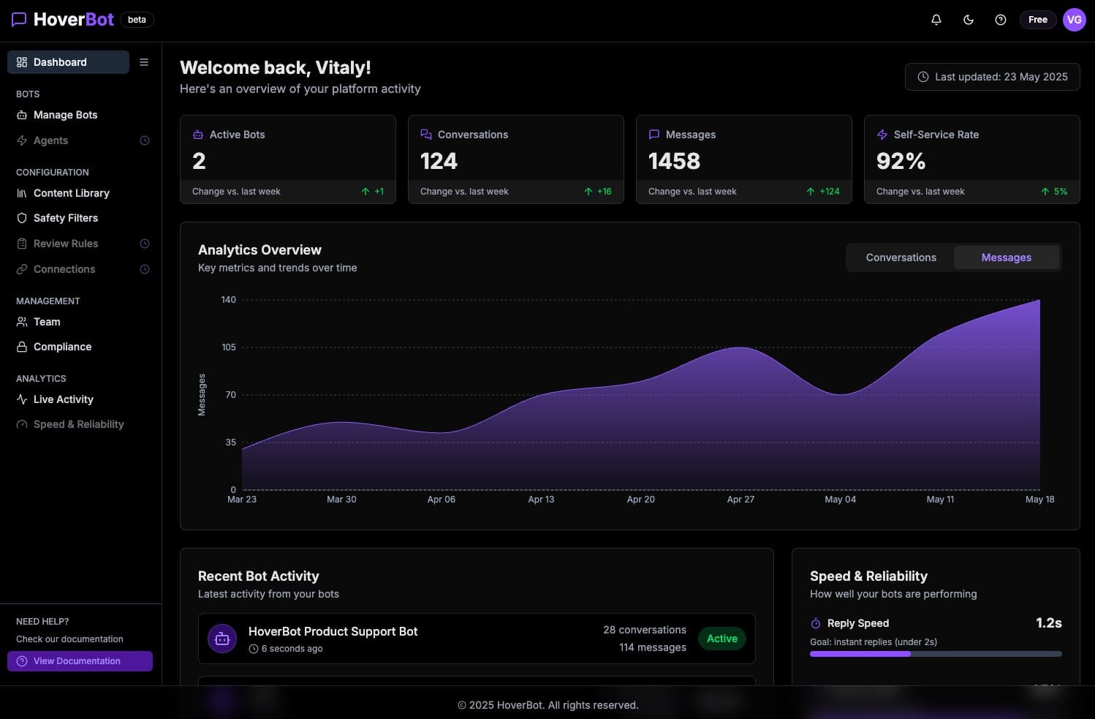This screenshot has height=719, width=1095.
Task: Toggle the Messages analytics view
Action: [x=1007, y=257]
